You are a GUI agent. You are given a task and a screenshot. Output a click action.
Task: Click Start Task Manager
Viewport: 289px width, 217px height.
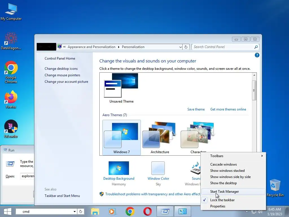[x=233, y=192]
